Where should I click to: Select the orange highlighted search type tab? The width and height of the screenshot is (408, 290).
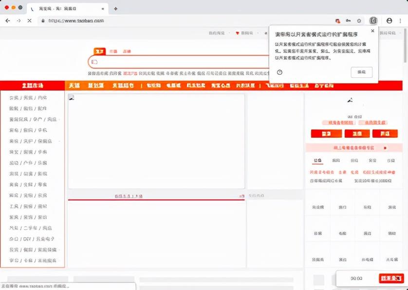pyautogui.click(x=99, y=51)
